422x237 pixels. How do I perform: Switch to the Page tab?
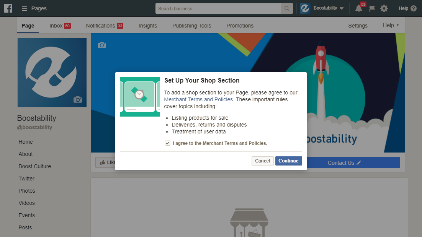pyautogui.click(x=28, y=26)
